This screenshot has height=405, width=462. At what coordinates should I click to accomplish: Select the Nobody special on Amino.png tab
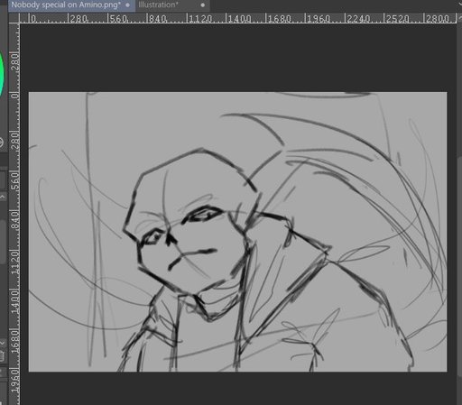point(66,5)
